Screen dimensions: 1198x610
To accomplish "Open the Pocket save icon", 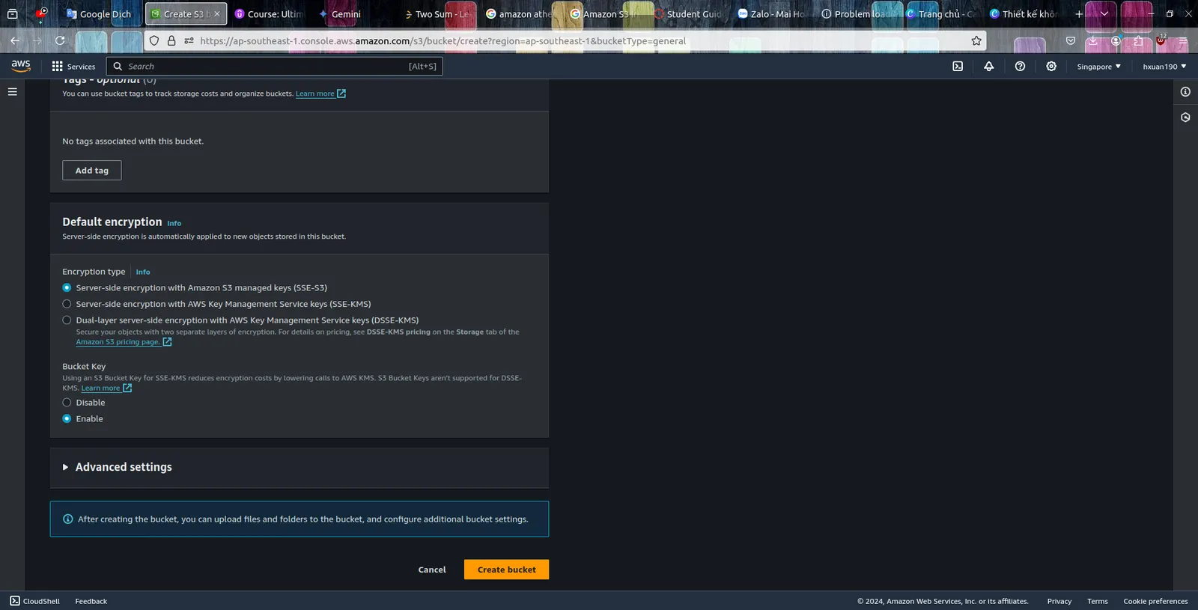I will [x=1071, y=41].
